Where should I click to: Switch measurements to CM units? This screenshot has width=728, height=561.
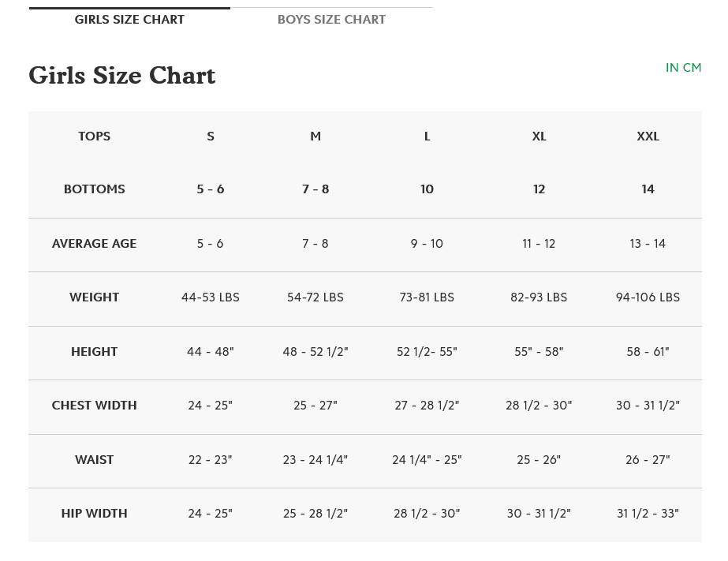coord(693,68)
